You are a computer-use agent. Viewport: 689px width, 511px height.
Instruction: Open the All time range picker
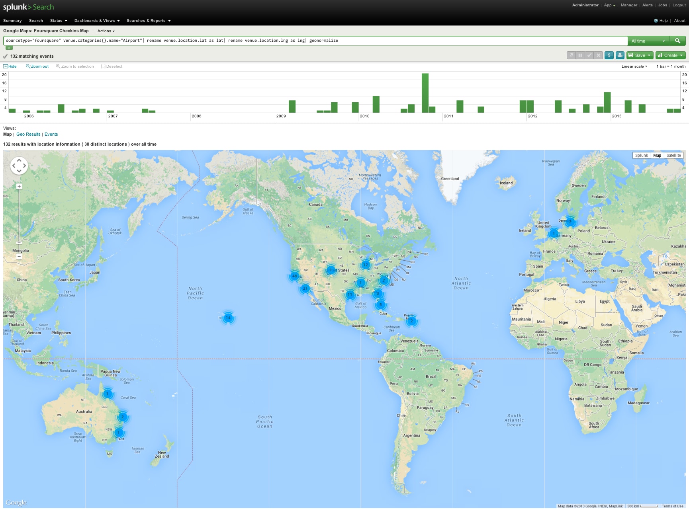click(648, 41)
